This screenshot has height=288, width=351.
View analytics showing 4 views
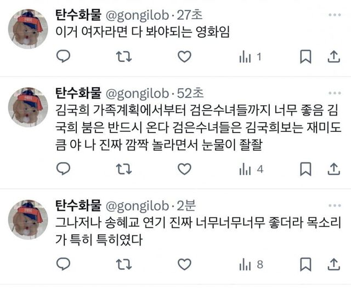point(251,169)
